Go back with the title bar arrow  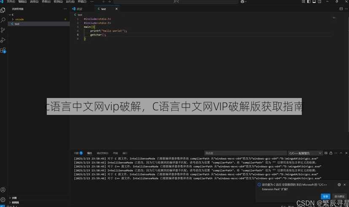(104, 2)
